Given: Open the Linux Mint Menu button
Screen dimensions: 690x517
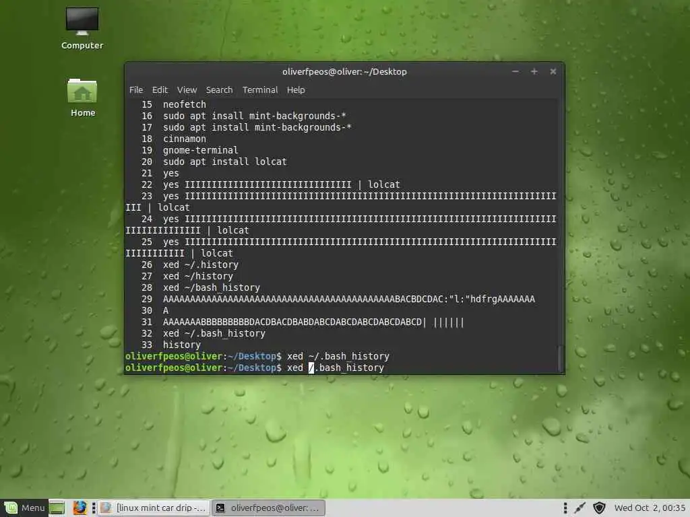Looking at the screenshot, I should point(25,508).
